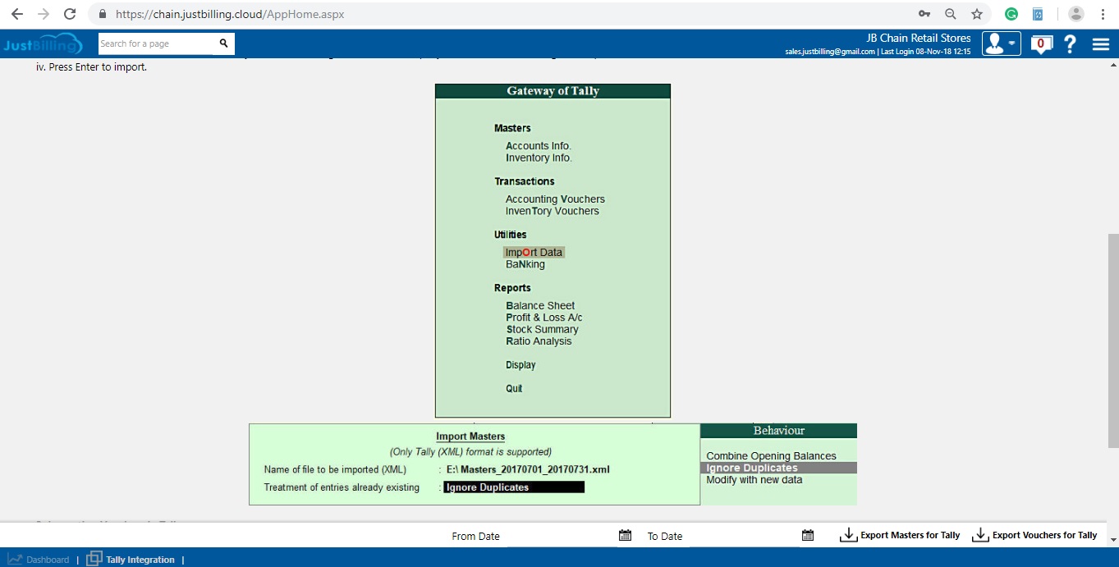This screenshot has width=1119, height=567.
Task: Open the saved passwords key icon
Action: (924, 14)
